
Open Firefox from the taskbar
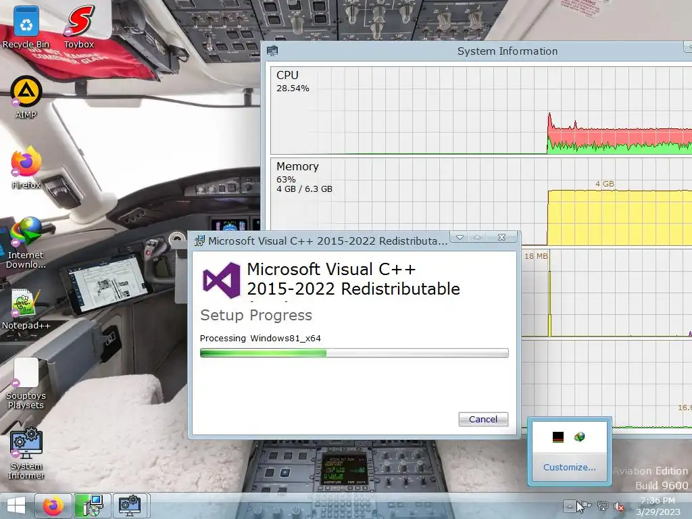pos(53,505)
